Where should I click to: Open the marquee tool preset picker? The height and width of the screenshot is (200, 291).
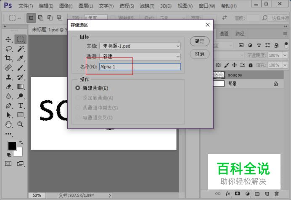[x=15, y=18]
